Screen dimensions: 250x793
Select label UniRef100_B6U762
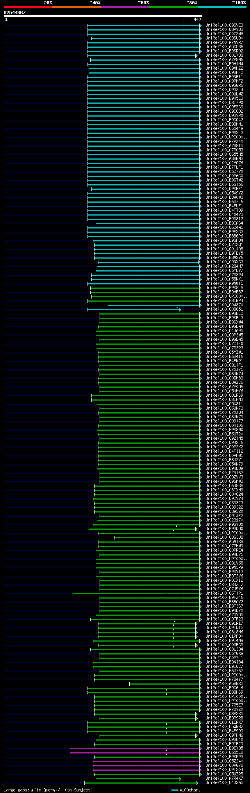coord(224,671)
